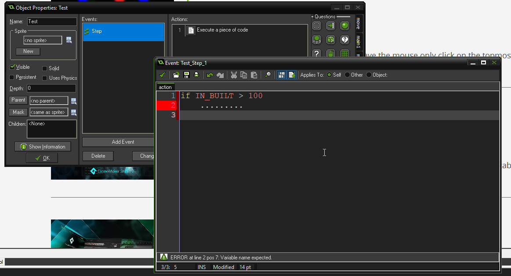Image resolution: width=511 pixels, height=276 pixels.
Task: Click the Depth input field
Action: pyautogui.click(x=51, y=88)
